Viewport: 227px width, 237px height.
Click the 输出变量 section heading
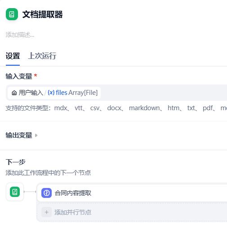coord(19,135)
